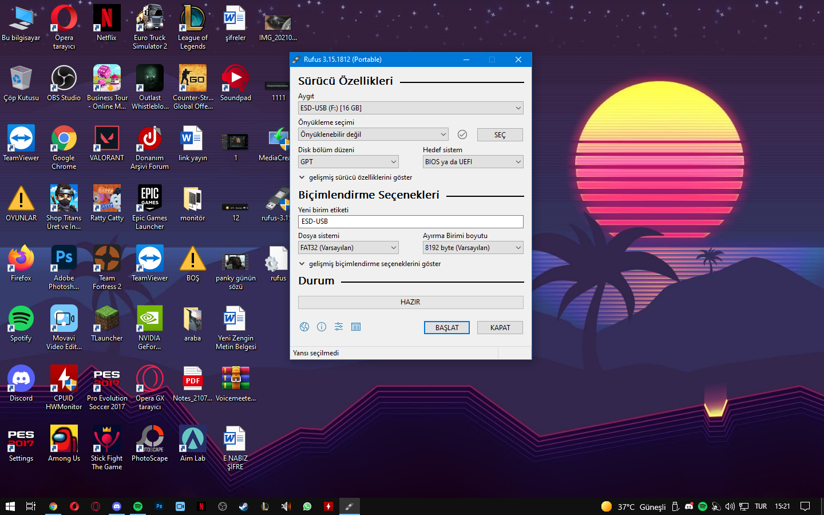Select TLauncher desktop icon
824x515 pixels.
[107, 324]
